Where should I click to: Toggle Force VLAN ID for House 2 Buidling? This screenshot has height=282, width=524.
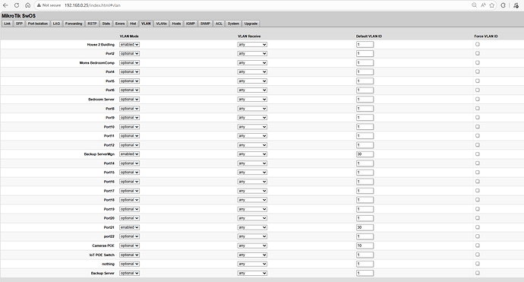(x=477, y=44)
